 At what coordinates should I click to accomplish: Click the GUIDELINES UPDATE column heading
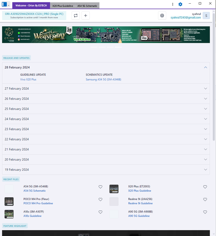coord(33,74)
